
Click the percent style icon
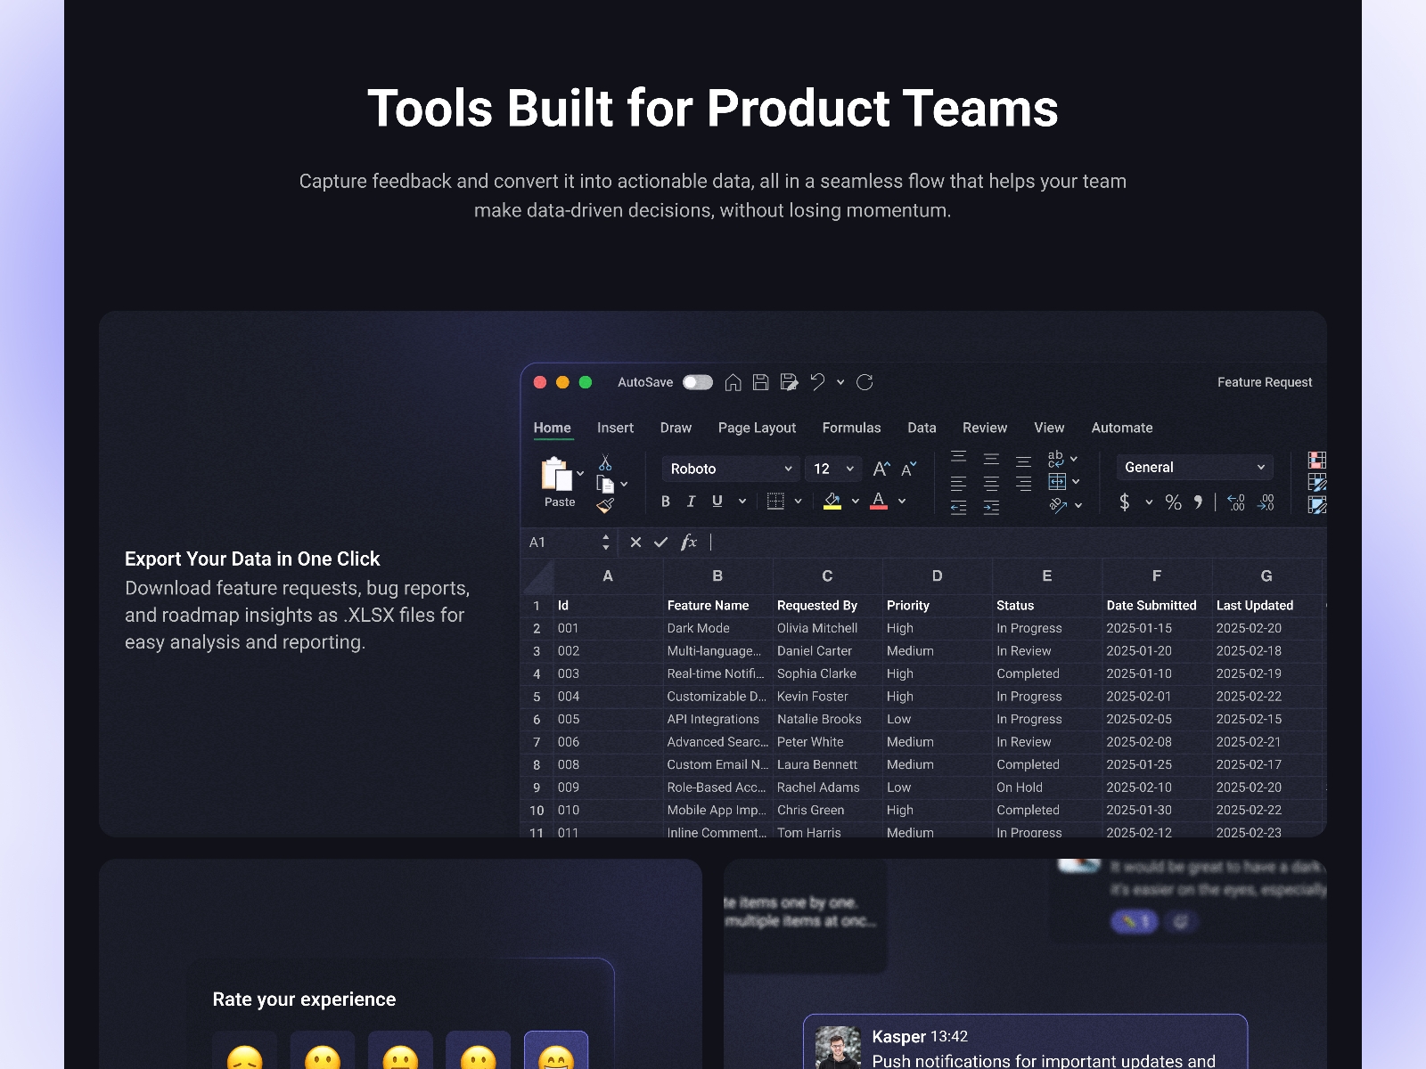(x=1173, y=502)
